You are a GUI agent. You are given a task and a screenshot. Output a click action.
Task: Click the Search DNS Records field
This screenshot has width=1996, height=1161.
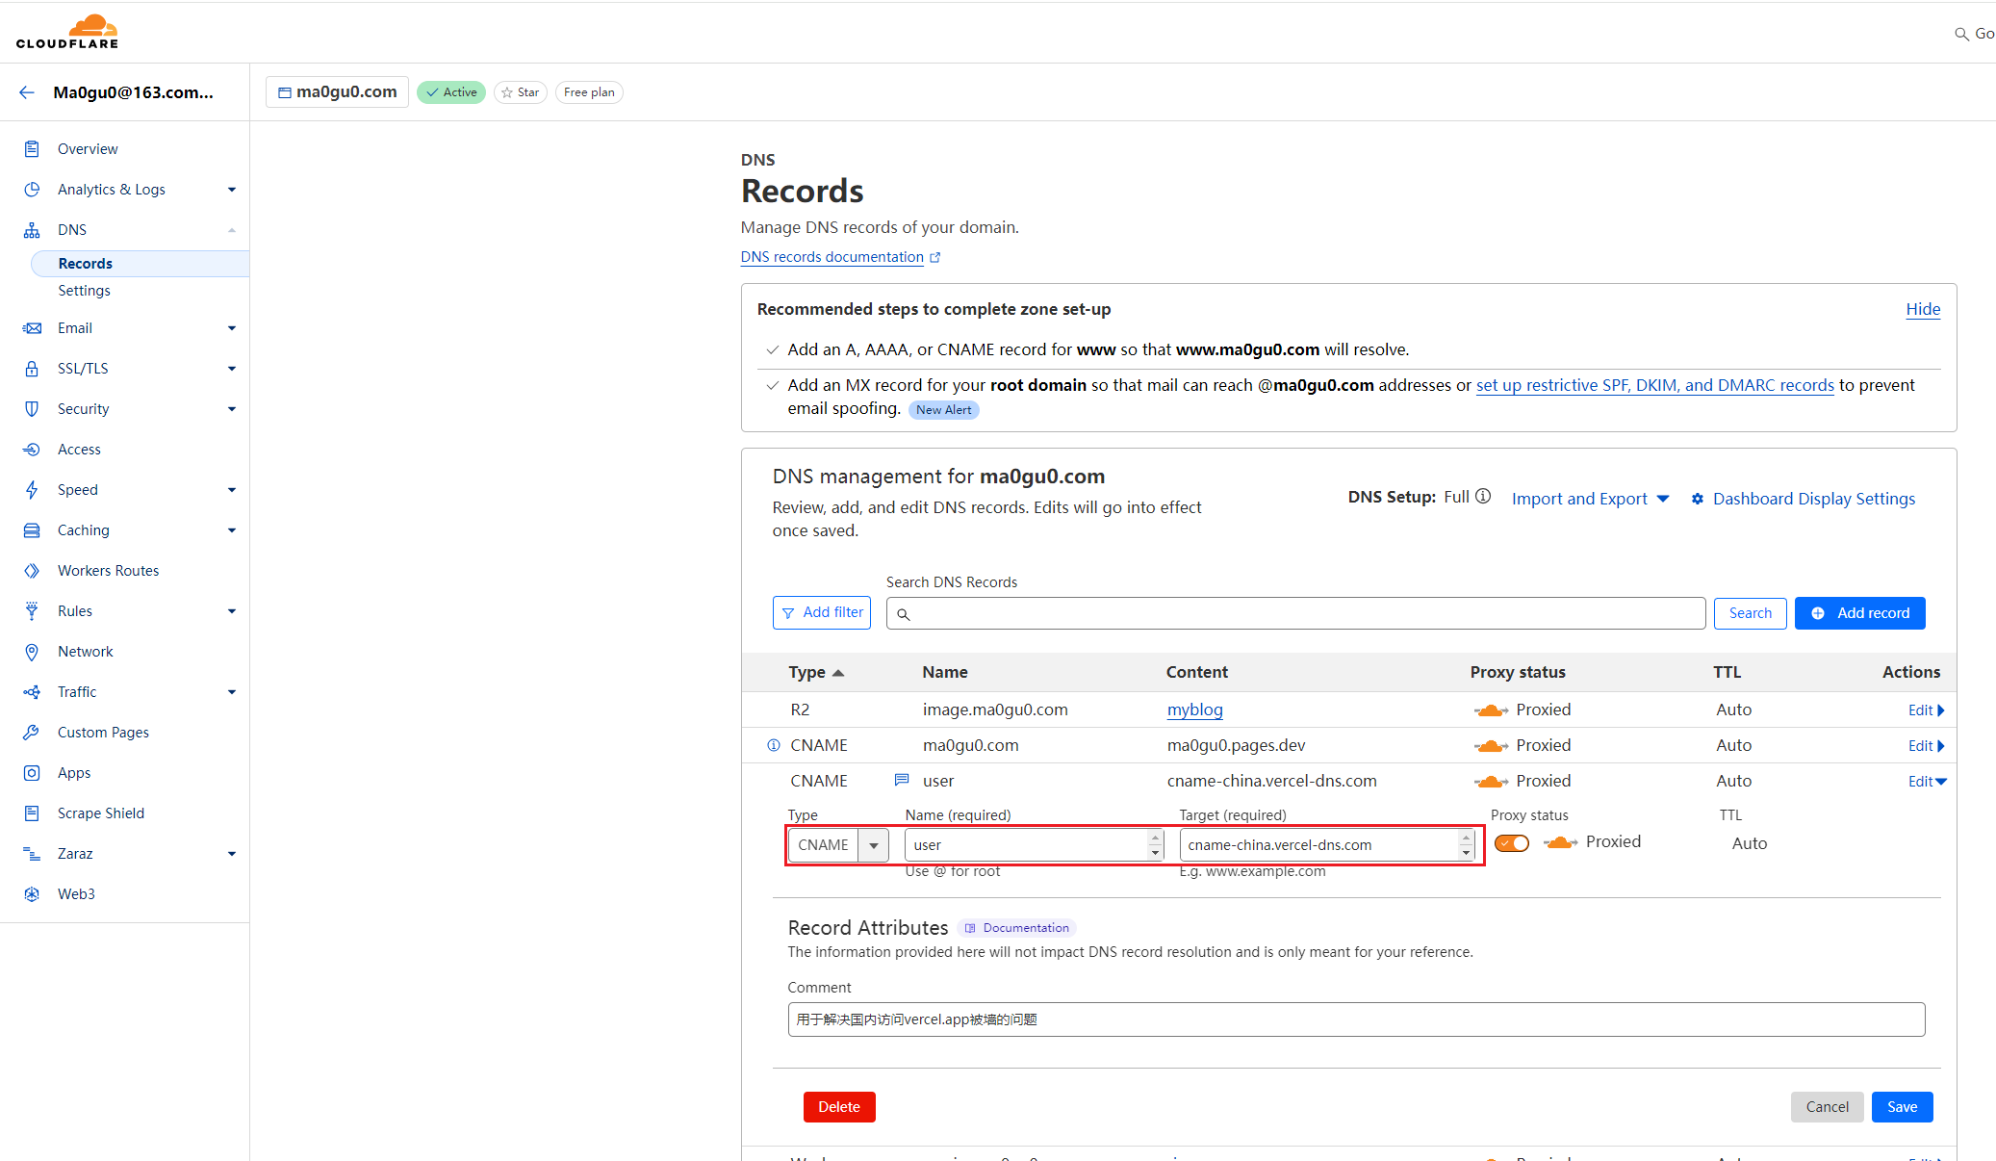pyautogui.click(x=1295, y=613)
